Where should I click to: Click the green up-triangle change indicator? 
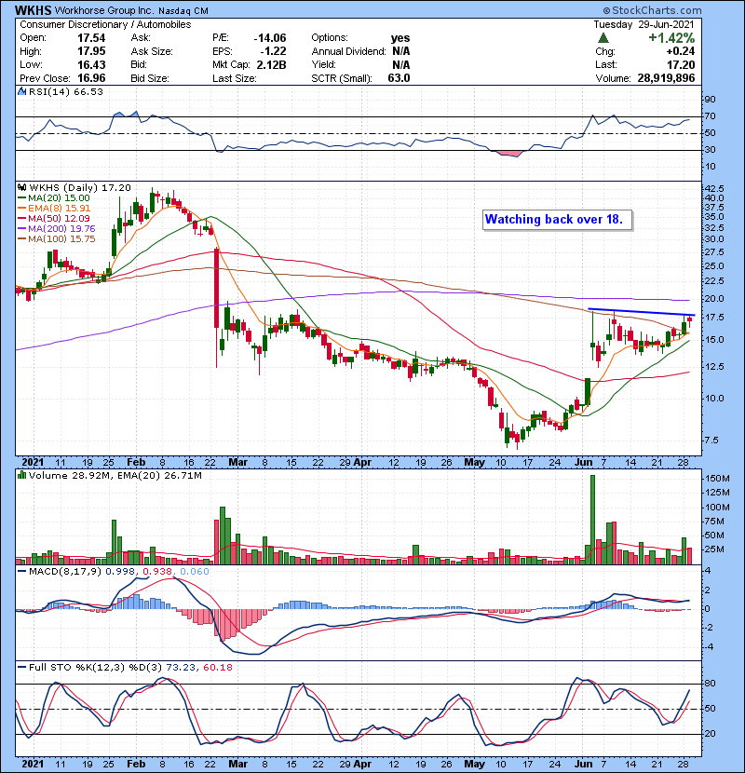(603, 38)
